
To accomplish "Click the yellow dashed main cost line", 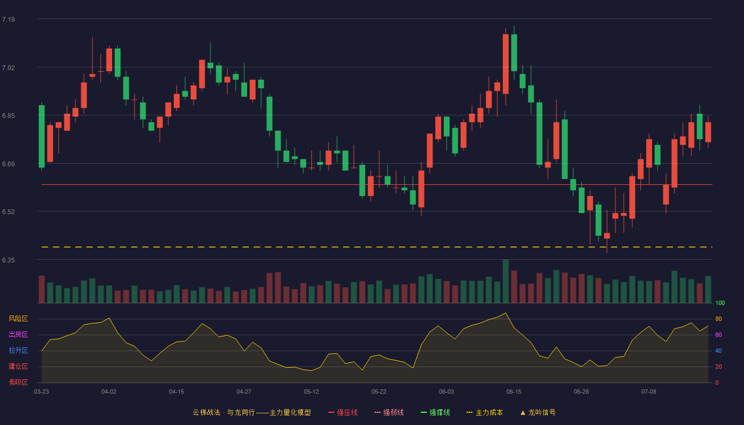I will (x=377, y=247).
